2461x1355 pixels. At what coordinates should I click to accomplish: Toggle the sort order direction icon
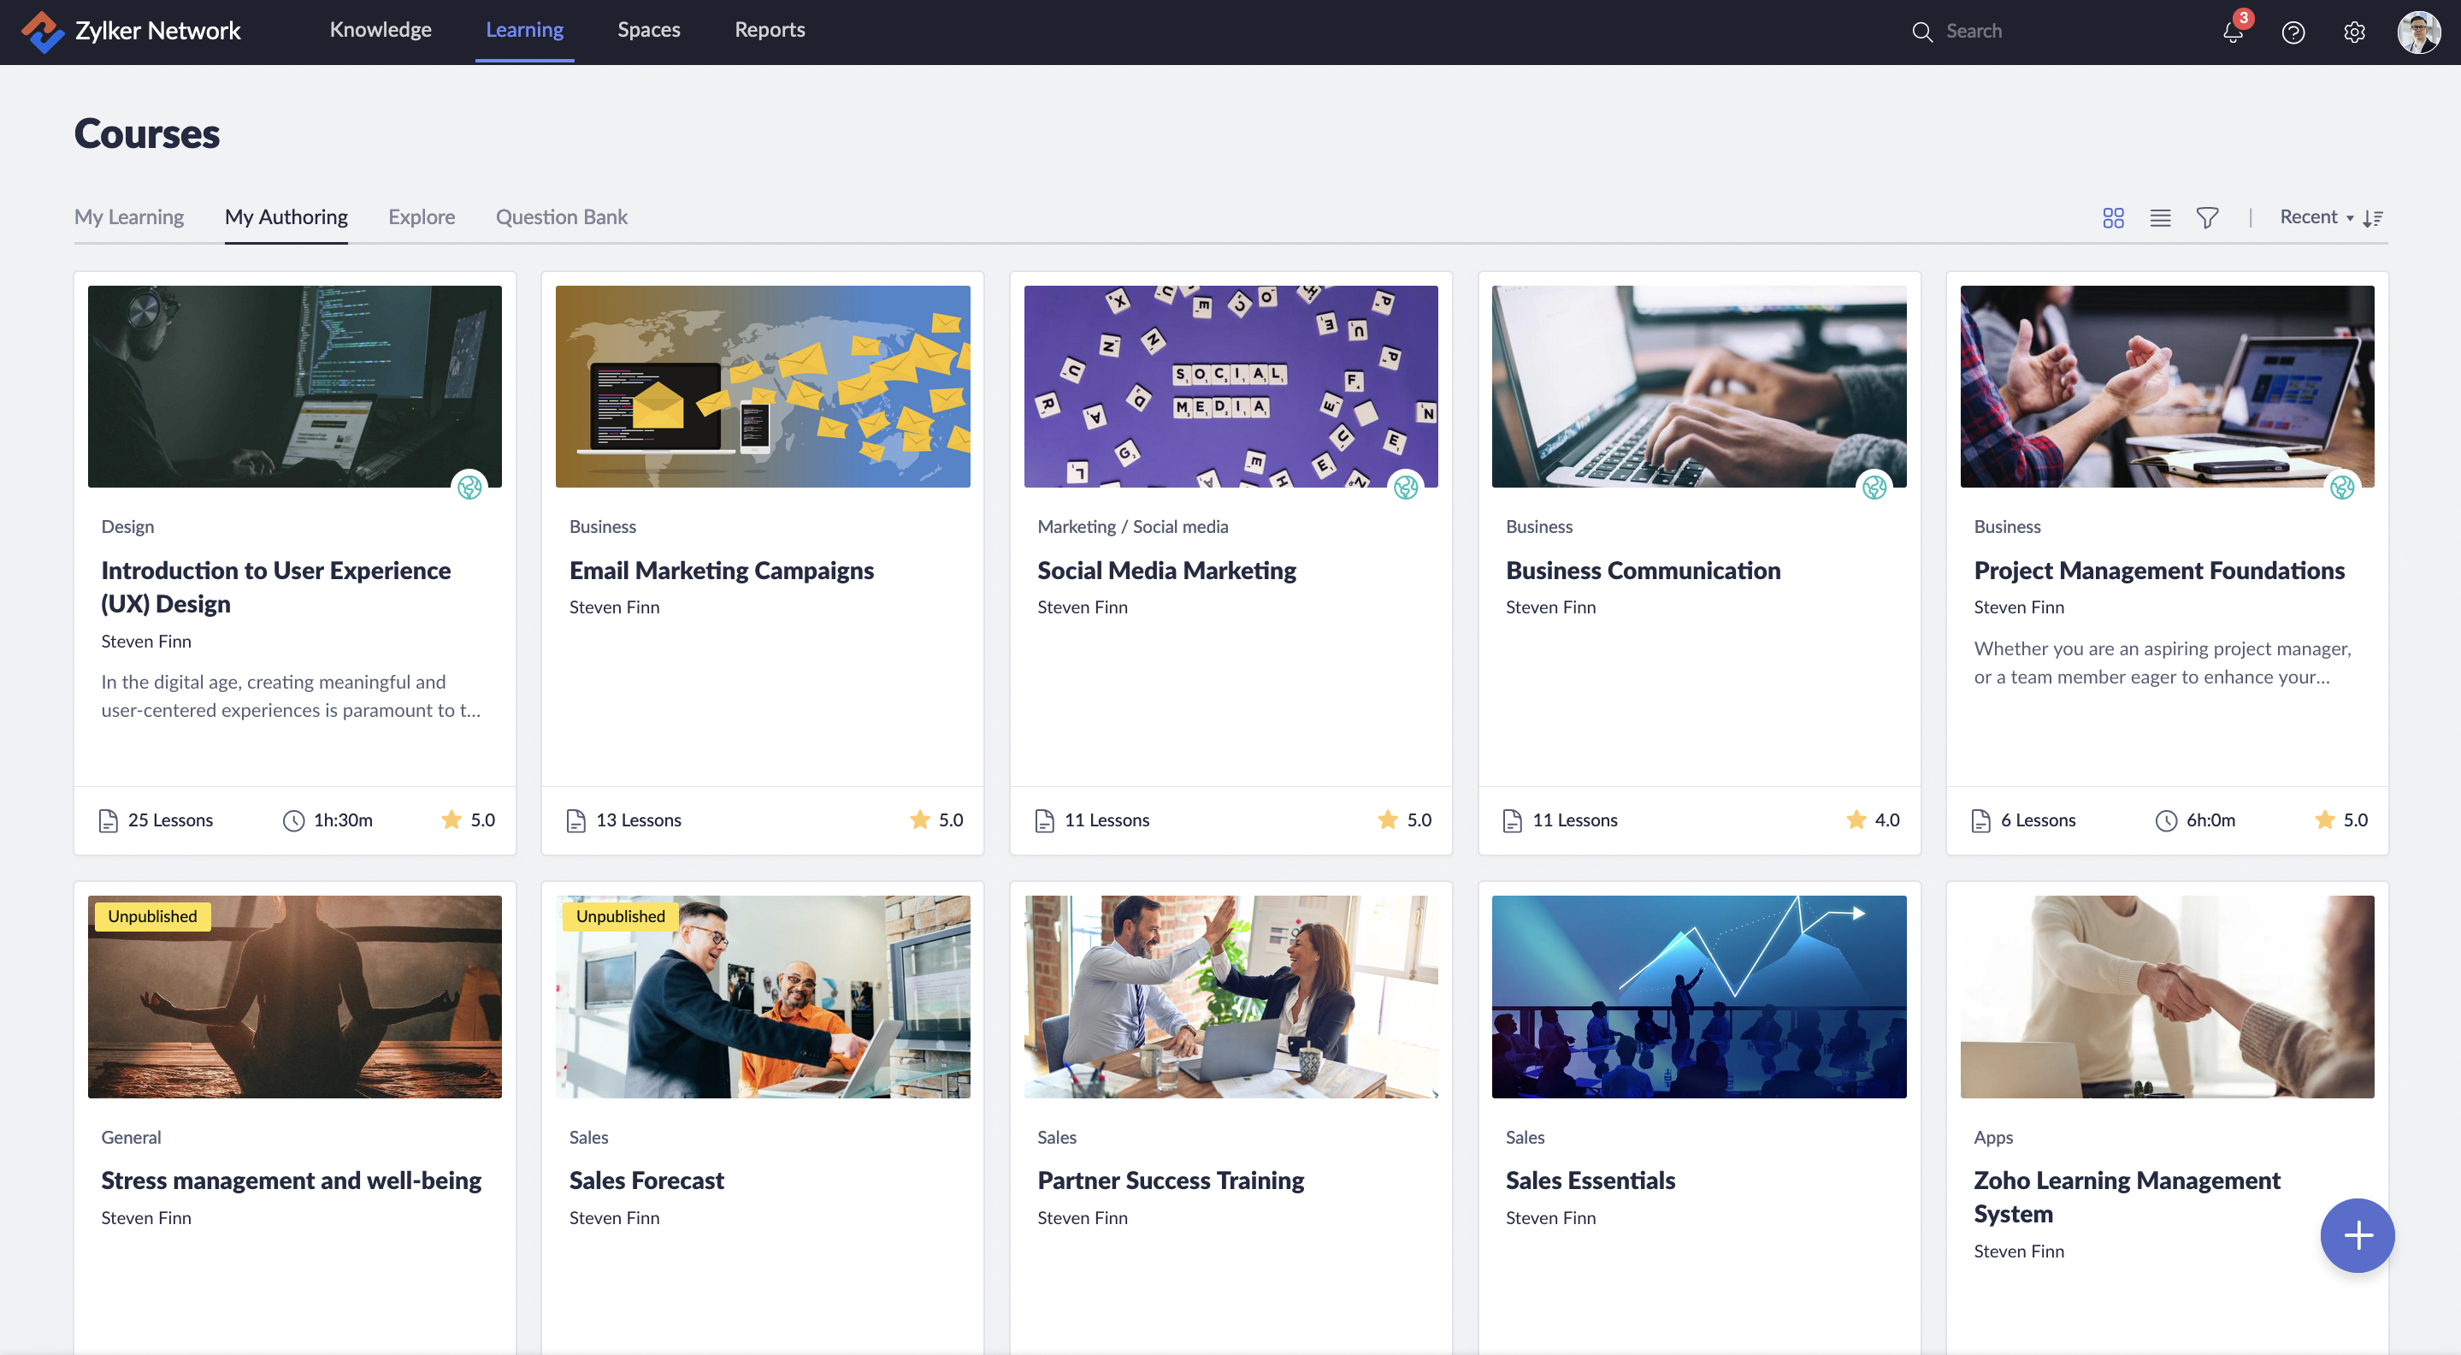coord(2373,218)
